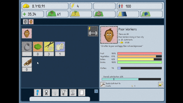Open the dumbbell energy boost icon
183x103 pixels.
(x=93, y=31)
